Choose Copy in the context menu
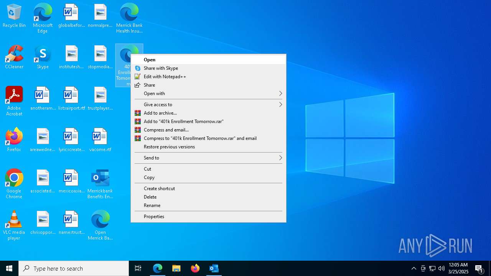Screen dimensions: 491x276 coord(208,177)
